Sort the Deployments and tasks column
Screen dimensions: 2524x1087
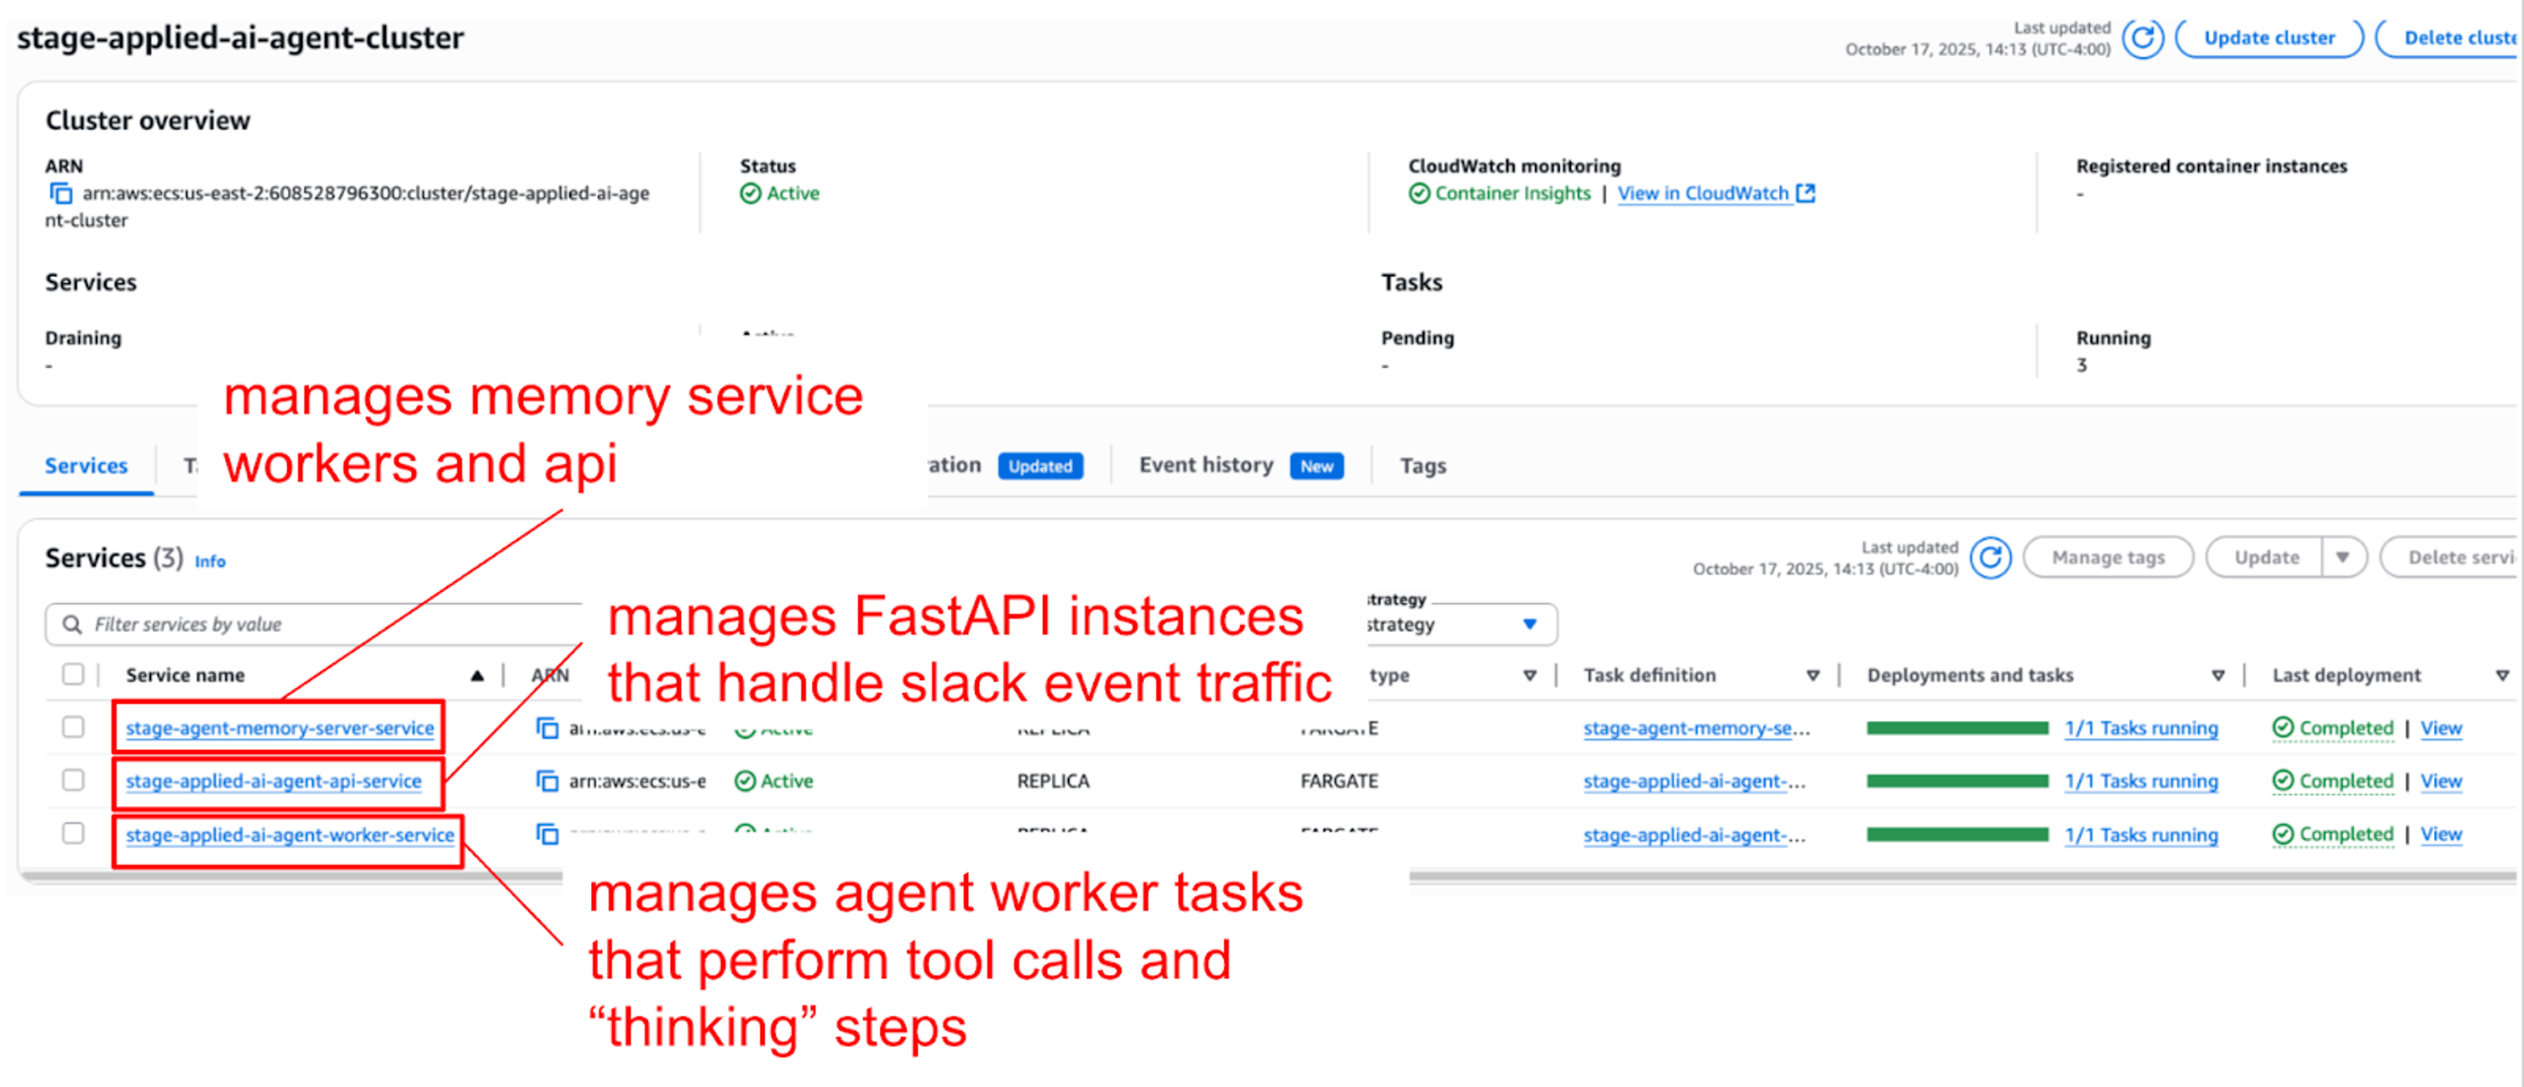pos(2217,675)
